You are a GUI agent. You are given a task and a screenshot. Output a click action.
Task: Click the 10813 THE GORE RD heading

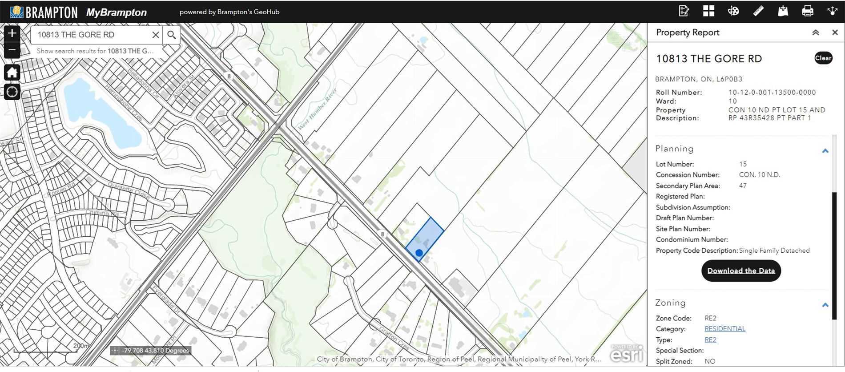click(x=709, y=59)
